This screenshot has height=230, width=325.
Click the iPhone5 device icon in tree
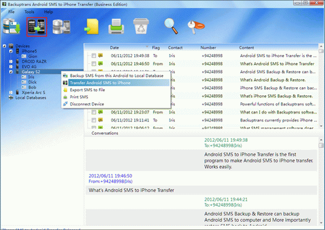(18, 51)
